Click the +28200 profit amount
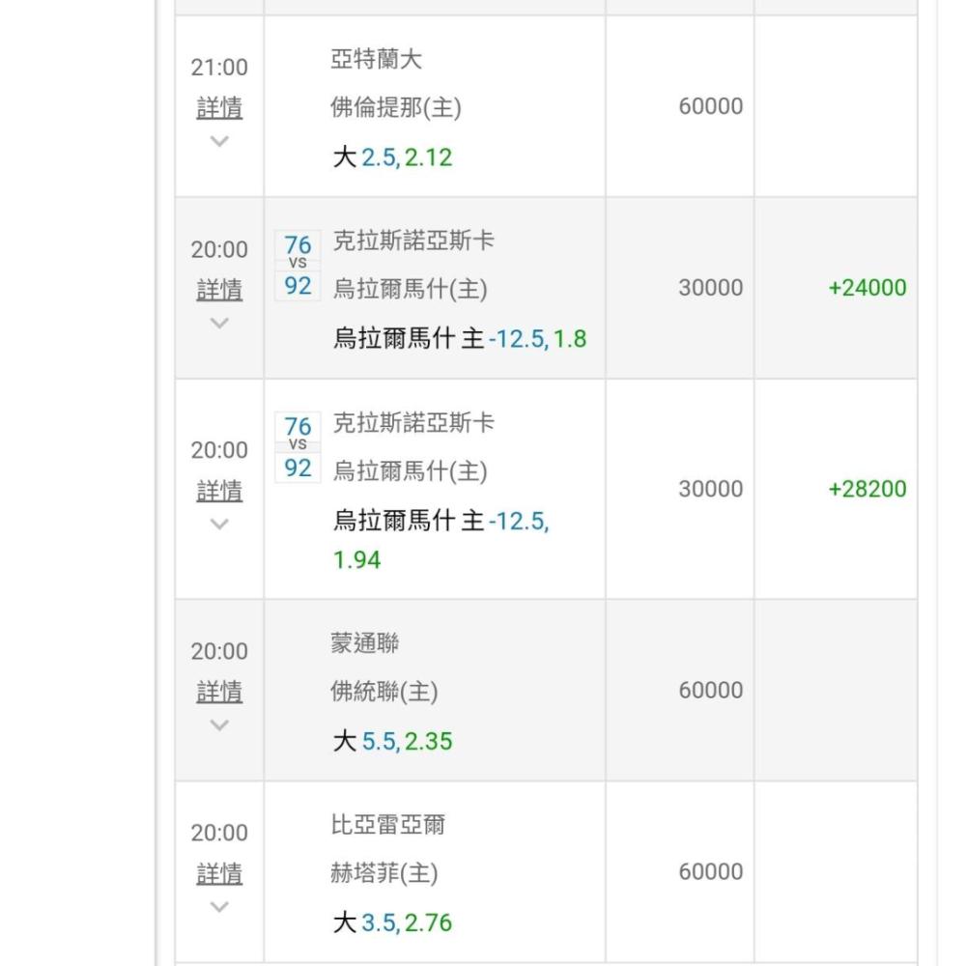The height and width of the screenshot is (966, 967). 867,489
